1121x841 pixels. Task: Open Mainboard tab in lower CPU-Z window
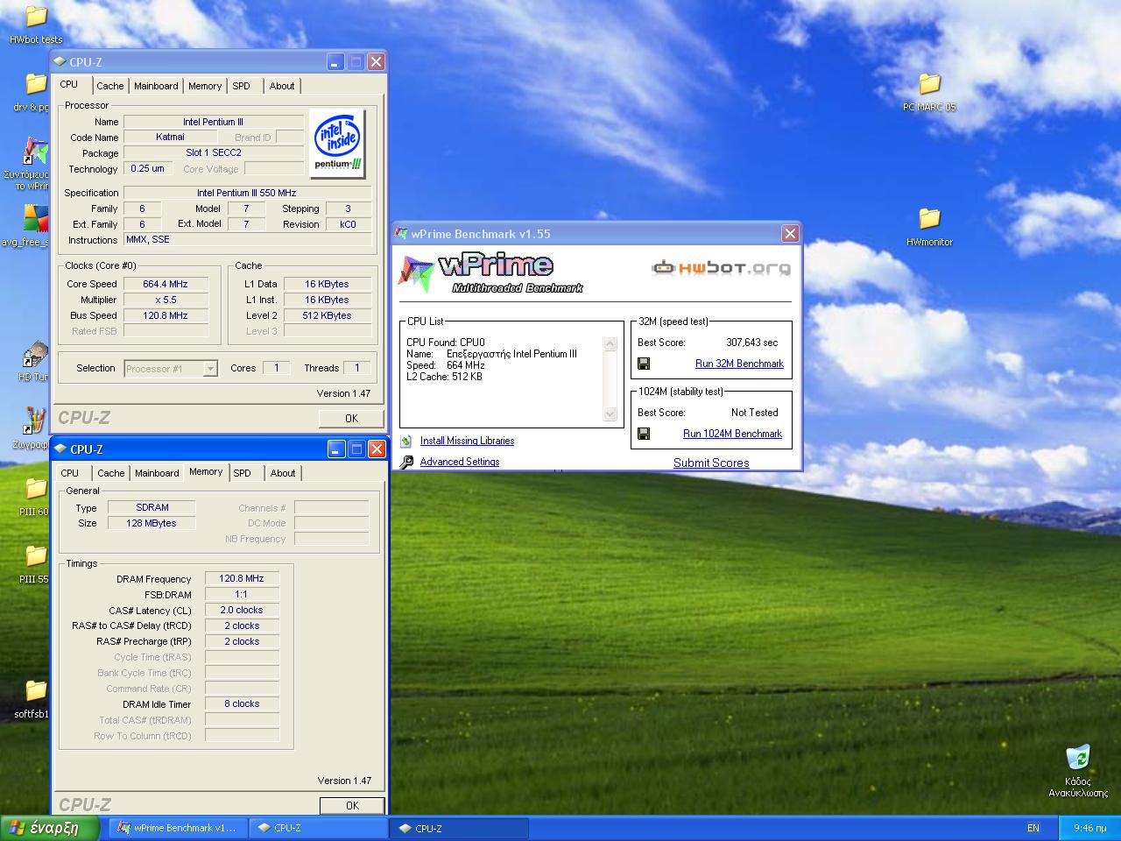coord(157,473)
